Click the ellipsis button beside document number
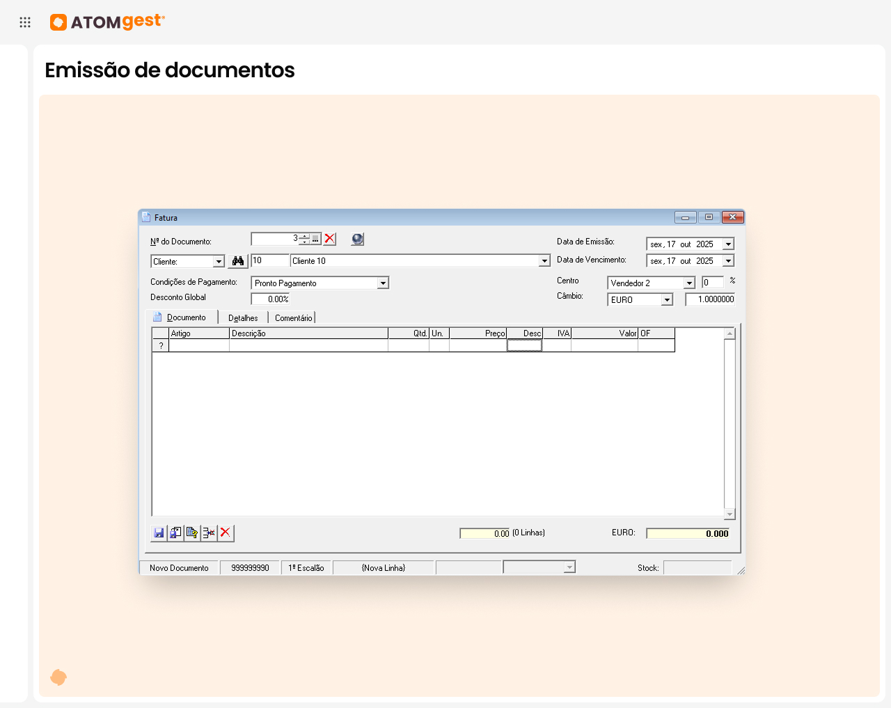 pyautogui.click(x=315, y=239)
